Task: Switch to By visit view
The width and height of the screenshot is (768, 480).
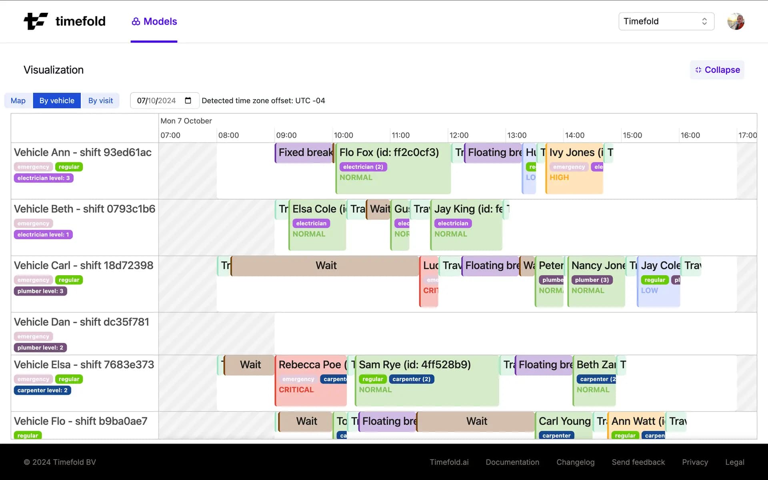Action: click(x=100, y=100)
